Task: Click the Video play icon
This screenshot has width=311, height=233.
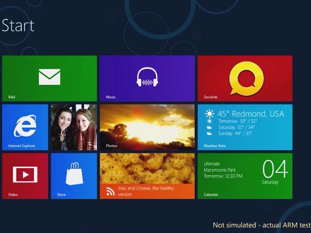Action: click(25, 175)
